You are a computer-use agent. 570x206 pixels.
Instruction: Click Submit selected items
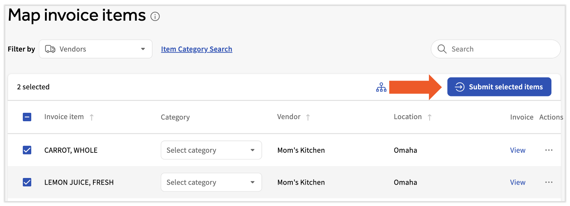[x=499, y=87]
